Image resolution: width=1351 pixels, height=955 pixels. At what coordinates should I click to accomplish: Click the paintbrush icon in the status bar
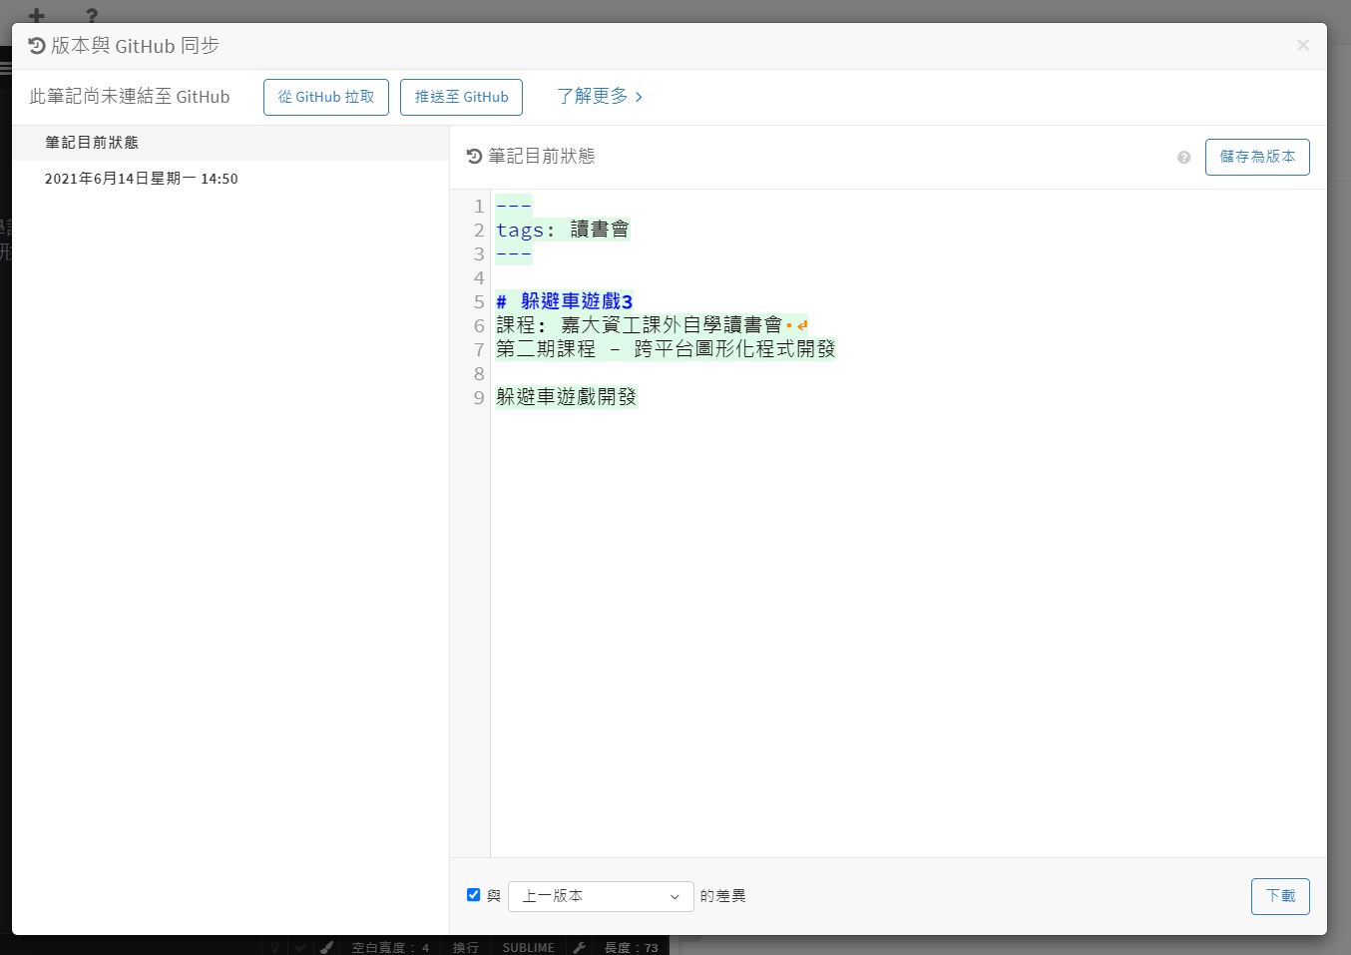click(x=326, y=947)
